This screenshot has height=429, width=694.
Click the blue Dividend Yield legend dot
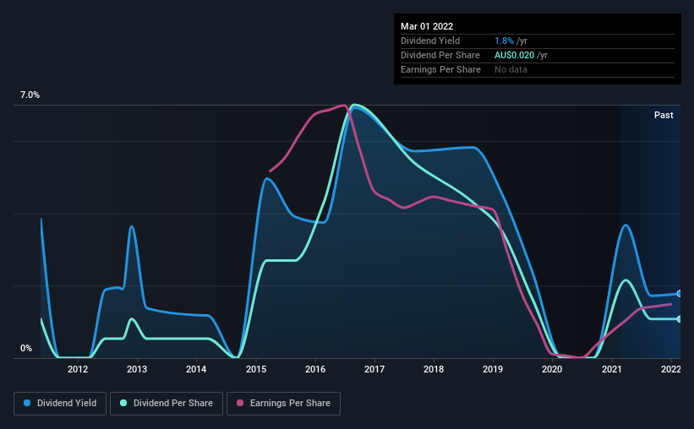[27, 403]
